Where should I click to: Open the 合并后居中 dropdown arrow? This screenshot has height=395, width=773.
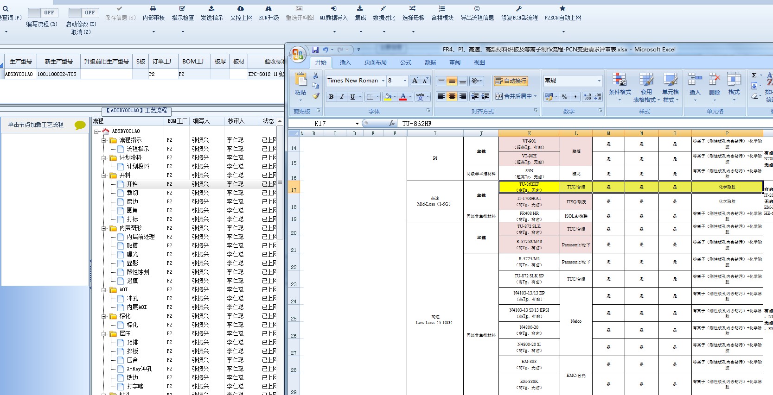click(x=535, y=96)
